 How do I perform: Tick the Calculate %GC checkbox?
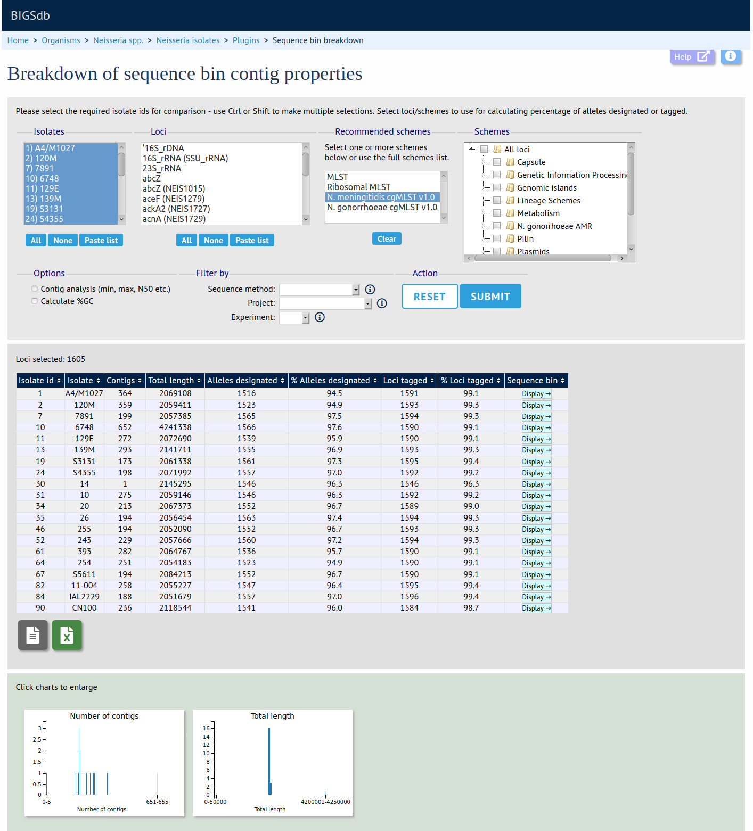[x=35, y=301]
